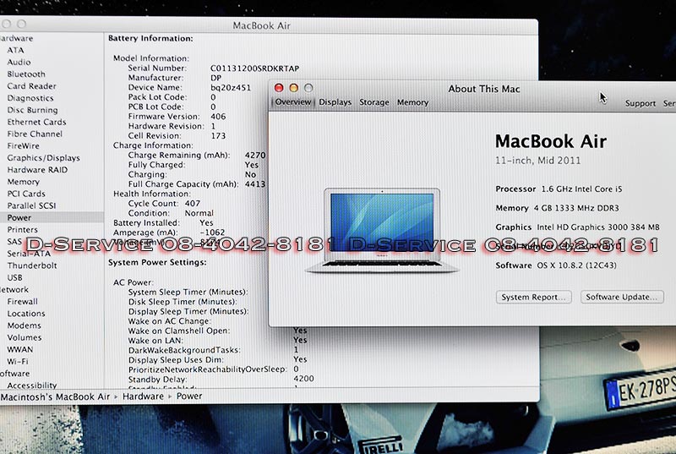The image size is (676, 454).
Task: Click the Device Name value bq20z451
Action: tap(231, 88)
